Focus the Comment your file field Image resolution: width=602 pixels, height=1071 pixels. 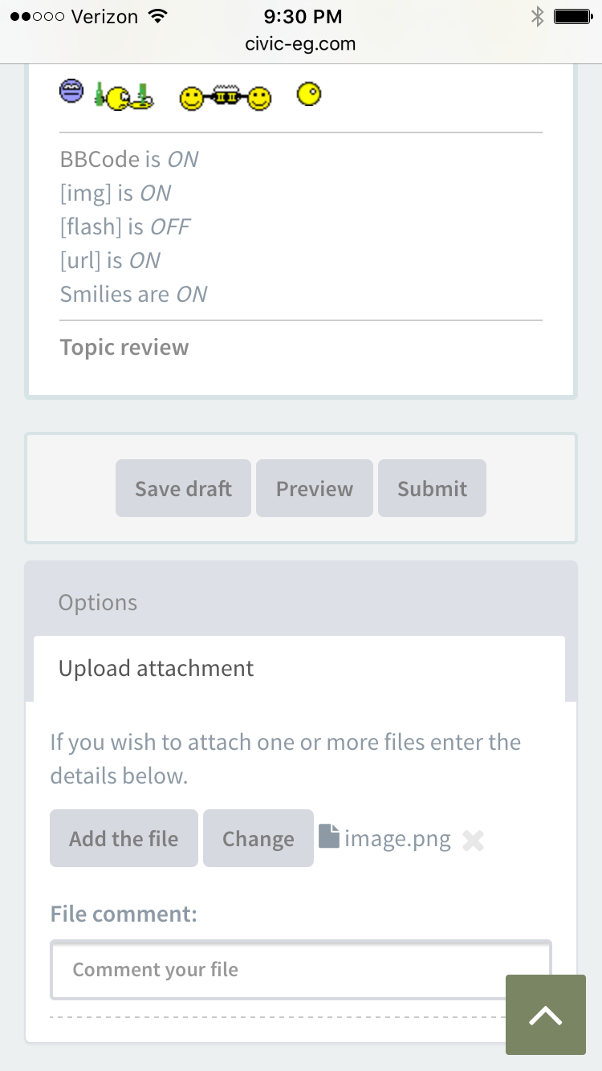click(x=300, y=969)
